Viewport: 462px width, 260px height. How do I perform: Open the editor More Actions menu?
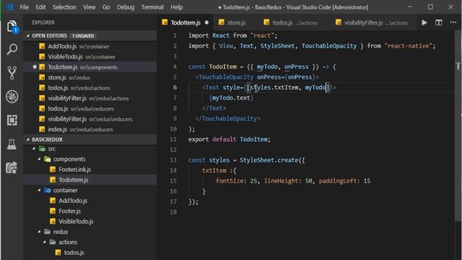453,22
